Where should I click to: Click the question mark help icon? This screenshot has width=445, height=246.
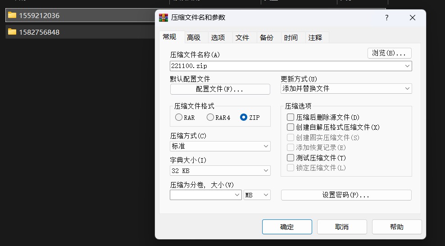point(387,18)
